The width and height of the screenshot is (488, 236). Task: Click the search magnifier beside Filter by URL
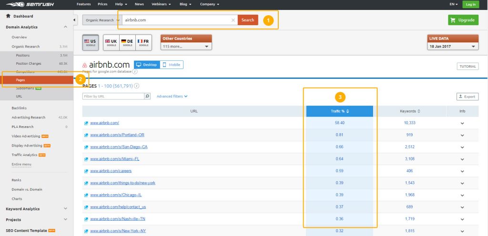coord(148,96)
